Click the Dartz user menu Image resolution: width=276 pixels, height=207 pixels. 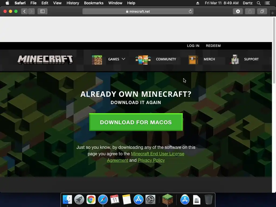248,3
